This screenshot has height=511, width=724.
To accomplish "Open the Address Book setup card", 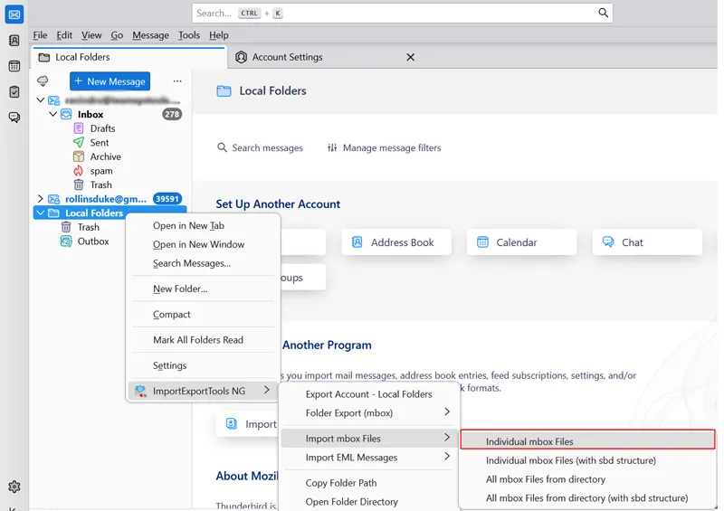I will tap(395, 242).
